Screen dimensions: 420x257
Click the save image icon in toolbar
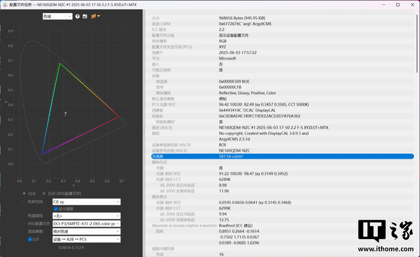coord(85,16)
